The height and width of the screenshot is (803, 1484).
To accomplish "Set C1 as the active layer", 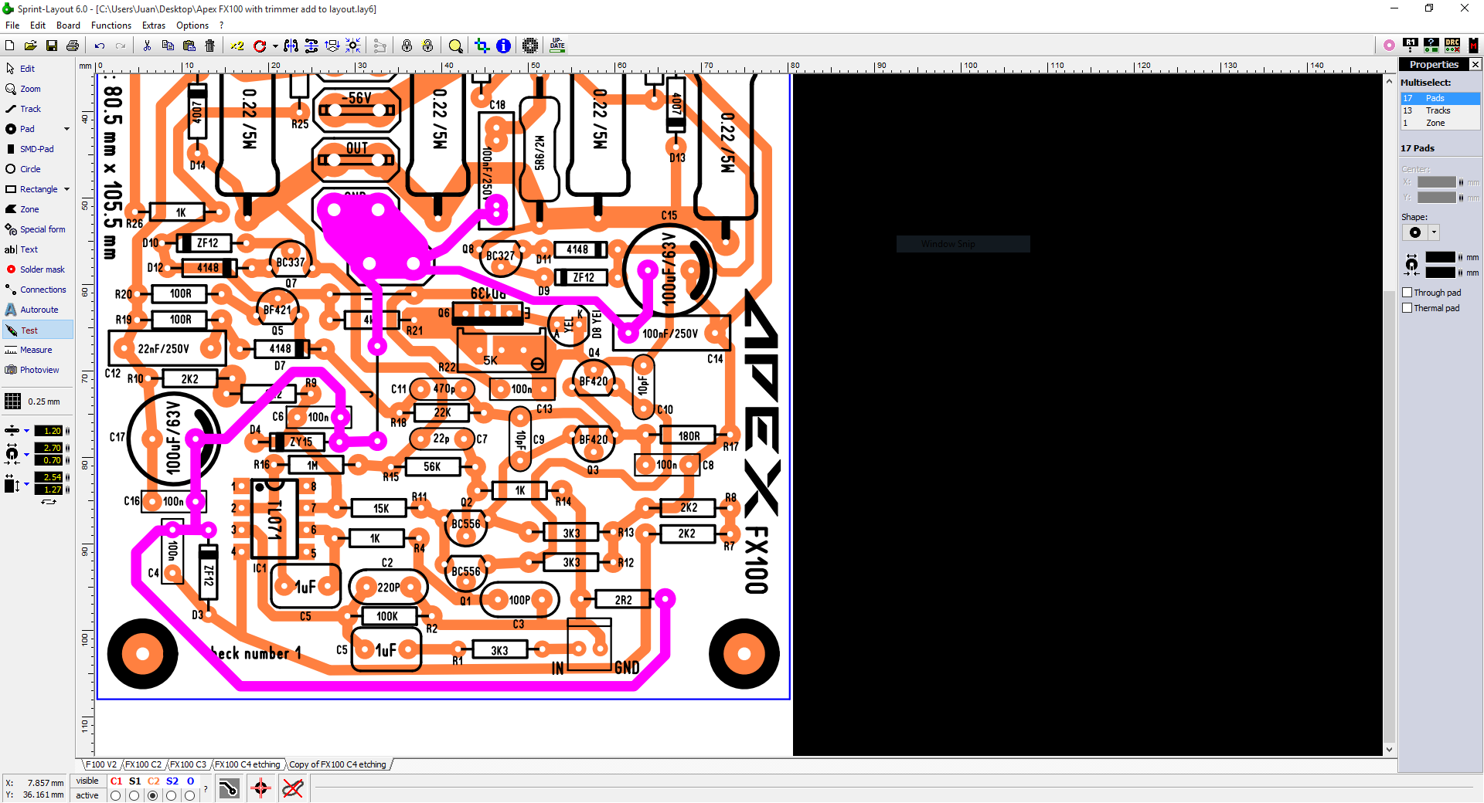I will (x=116, y=795).
